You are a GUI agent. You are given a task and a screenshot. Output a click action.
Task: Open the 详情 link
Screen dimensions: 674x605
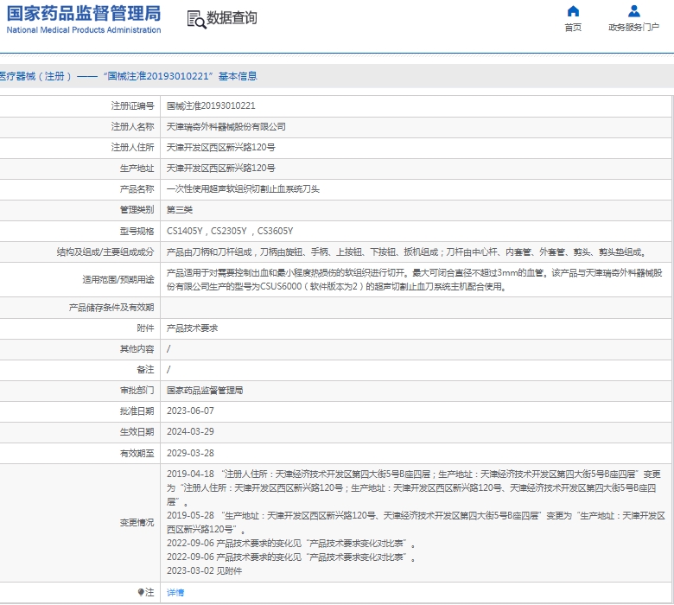coord(175,593)
